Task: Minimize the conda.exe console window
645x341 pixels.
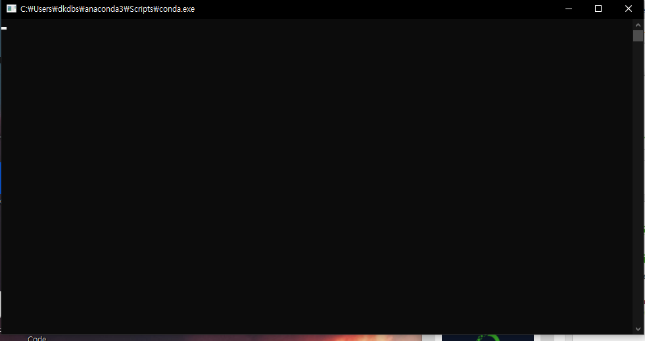Action: (568, 9)
